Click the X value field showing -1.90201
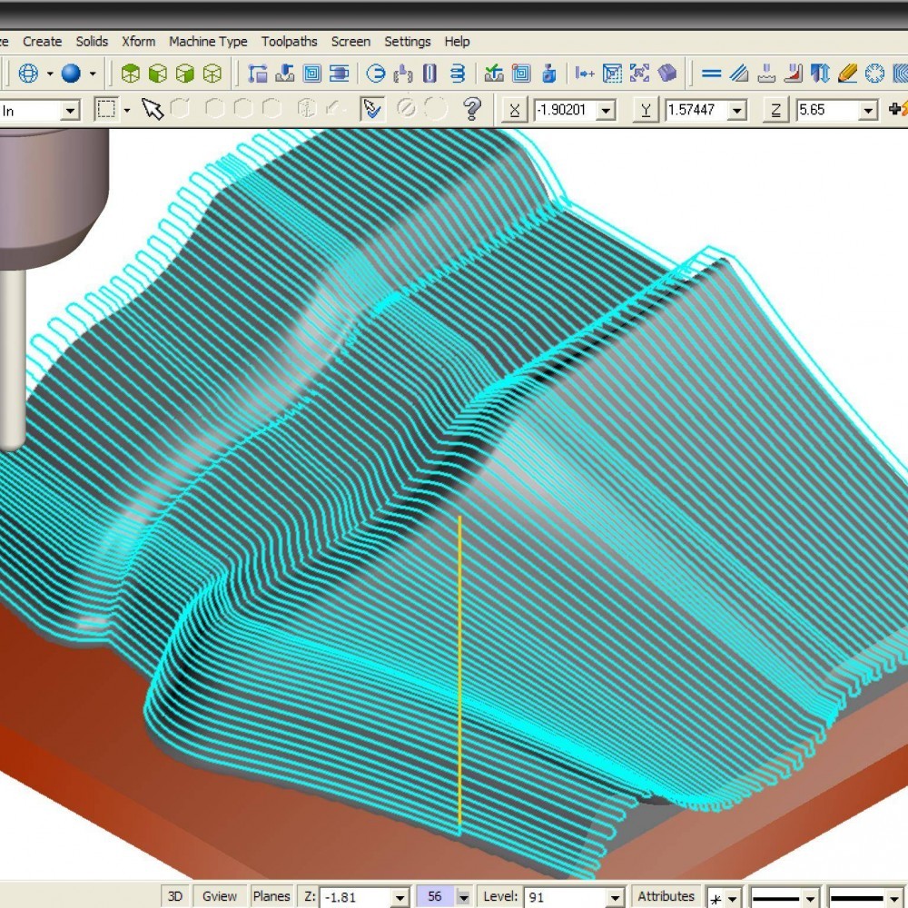The width and height of the screenshot is (908, 908). pyautogui.click(x=565, y=110)
